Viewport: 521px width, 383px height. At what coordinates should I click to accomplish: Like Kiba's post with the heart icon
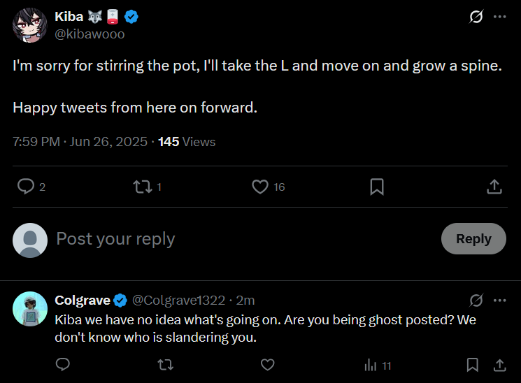pyautogui.click(x=260, y=187)
